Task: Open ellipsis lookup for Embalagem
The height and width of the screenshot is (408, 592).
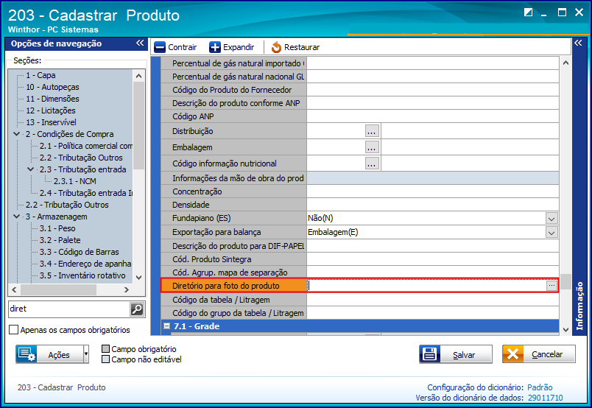Action: [x=372, y=147]
